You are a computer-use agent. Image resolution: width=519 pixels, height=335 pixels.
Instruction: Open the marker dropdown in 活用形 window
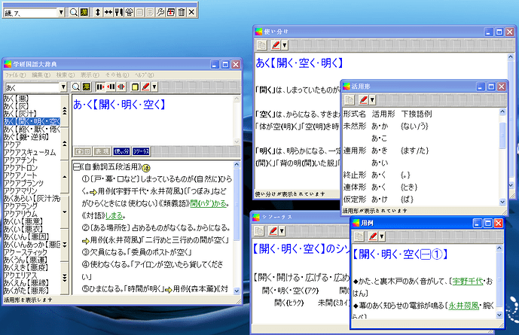tap(372, 99)
